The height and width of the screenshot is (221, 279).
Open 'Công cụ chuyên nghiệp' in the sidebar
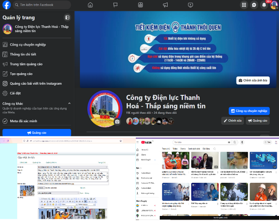[x=36, y=45]
